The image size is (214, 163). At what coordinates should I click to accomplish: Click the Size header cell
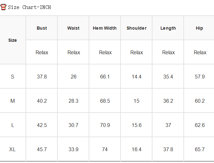pyautogui.click(x=12, y=40)
